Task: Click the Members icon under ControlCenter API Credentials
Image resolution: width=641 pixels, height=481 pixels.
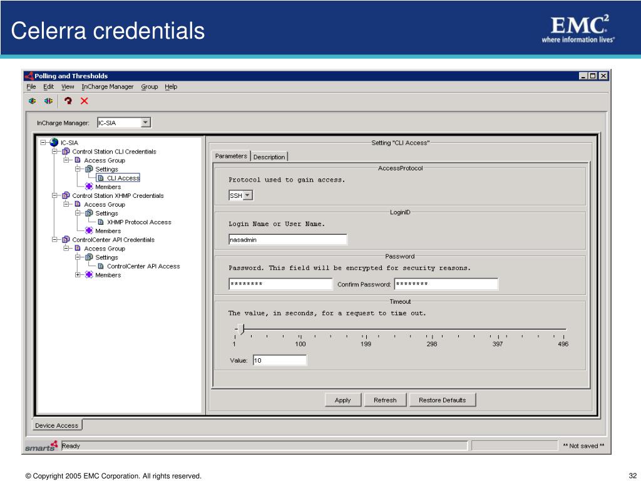Action: 89,275
